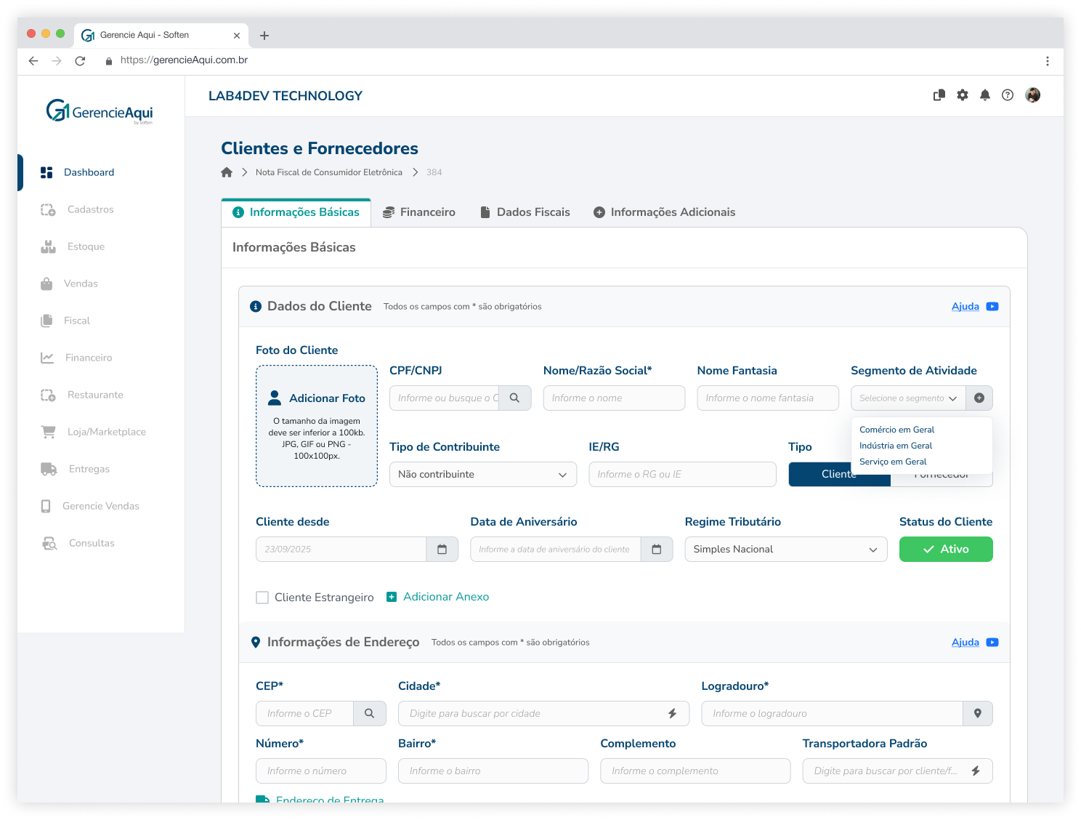1081x820 pixels.
Task: Open the Cliente desde calendar picker
Action: pos(442,550)
